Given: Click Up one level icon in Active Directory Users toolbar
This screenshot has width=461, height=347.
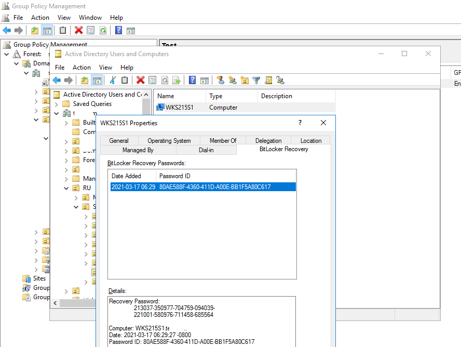Looking at the screenshot, I should pos(85,80).
